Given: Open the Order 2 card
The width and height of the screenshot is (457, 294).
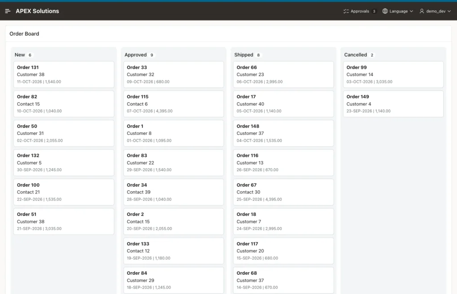Looking at the screenshot, I should 174,221.
